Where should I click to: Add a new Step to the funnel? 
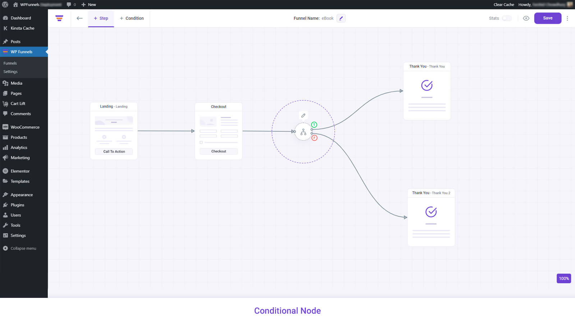[101, 18]
